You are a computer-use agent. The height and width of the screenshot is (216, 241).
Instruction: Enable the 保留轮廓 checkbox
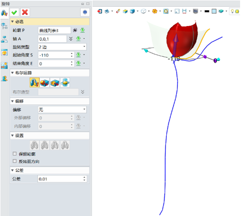[15, 154]
